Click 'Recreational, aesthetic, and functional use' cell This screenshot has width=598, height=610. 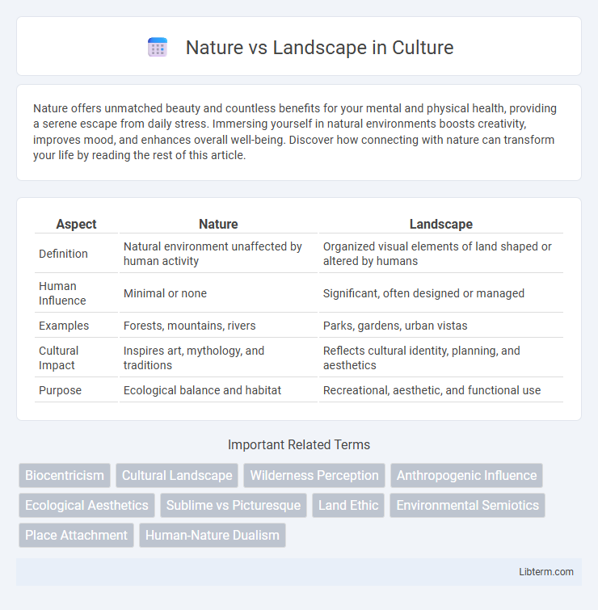tap(440, 390)
